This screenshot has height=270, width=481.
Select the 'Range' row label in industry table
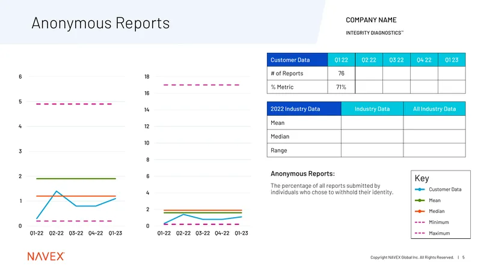tap(279, 151)
